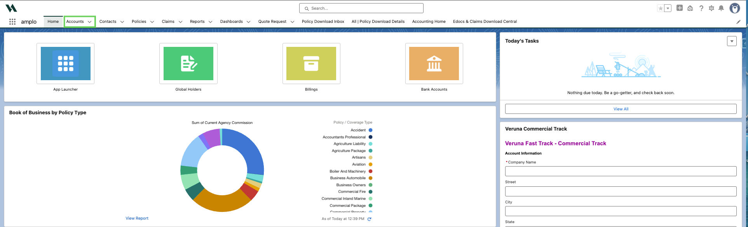
Task: Click the Business Automobile legend dot
Action: [370, 178]
